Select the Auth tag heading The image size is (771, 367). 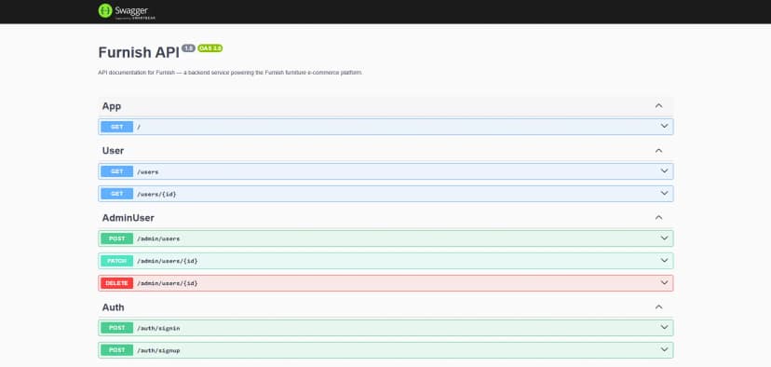click(x=113, y=307)
